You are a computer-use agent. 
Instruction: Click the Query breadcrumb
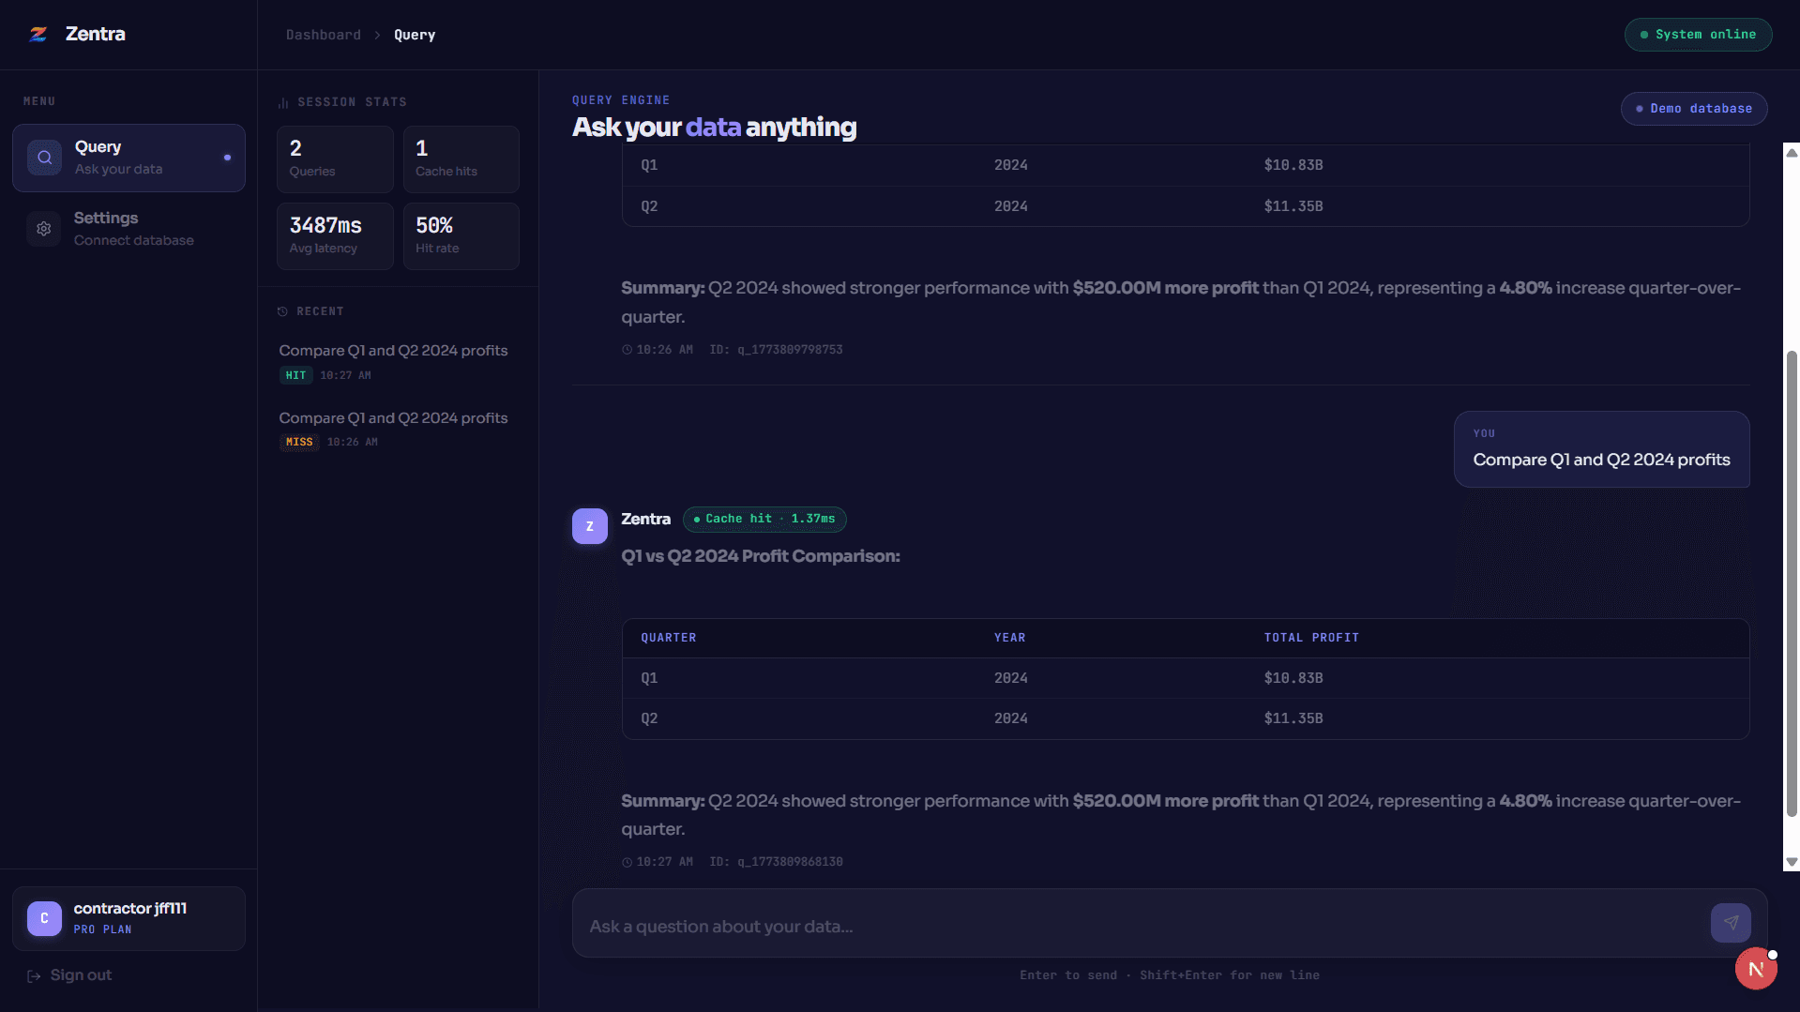point(415,35)
